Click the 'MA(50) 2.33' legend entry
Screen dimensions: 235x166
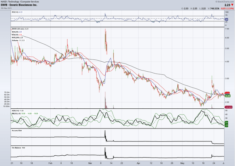coord(17,35)
